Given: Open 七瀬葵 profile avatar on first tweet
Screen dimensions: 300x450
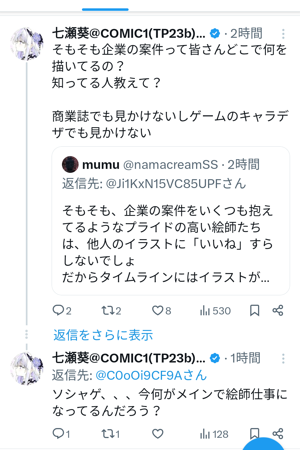Looking at the screenshot, I should coord(27,44).
